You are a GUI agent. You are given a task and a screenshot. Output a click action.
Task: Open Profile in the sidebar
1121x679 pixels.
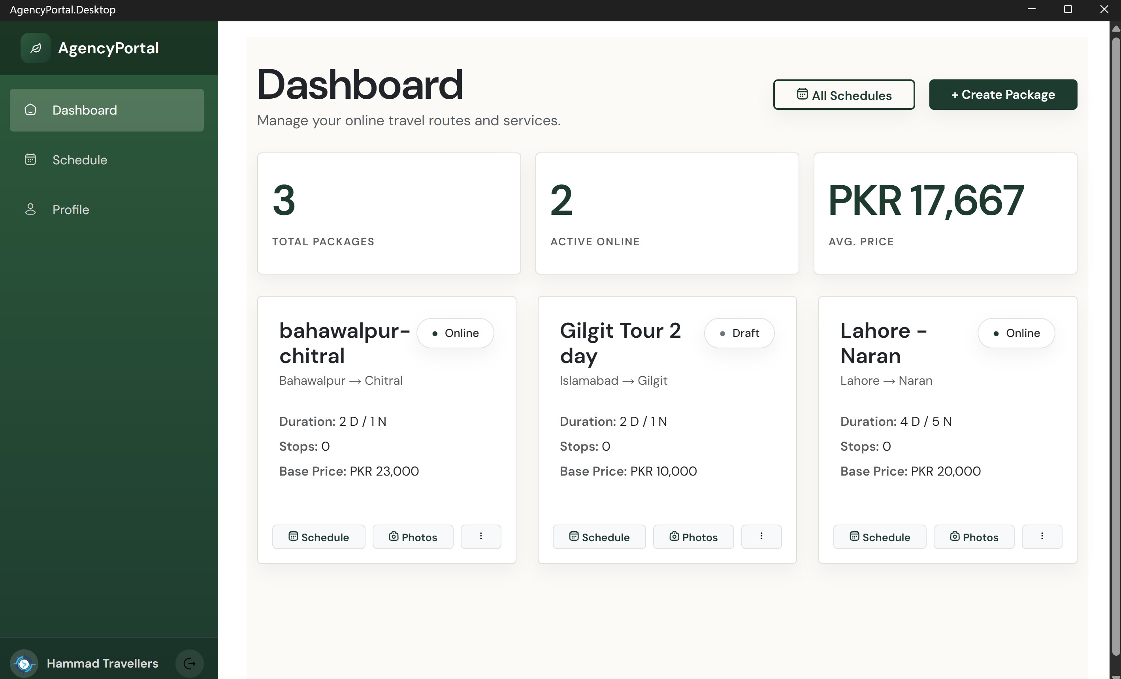tap(107, 210)
